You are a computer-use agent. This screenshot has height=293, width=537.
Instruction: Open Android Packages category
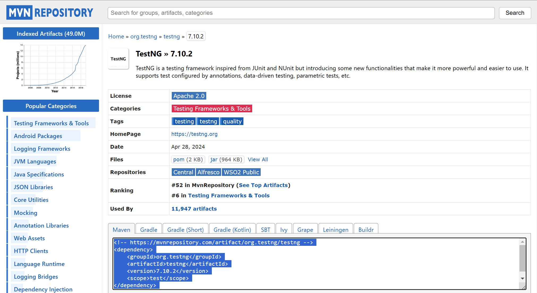(38, 136)
